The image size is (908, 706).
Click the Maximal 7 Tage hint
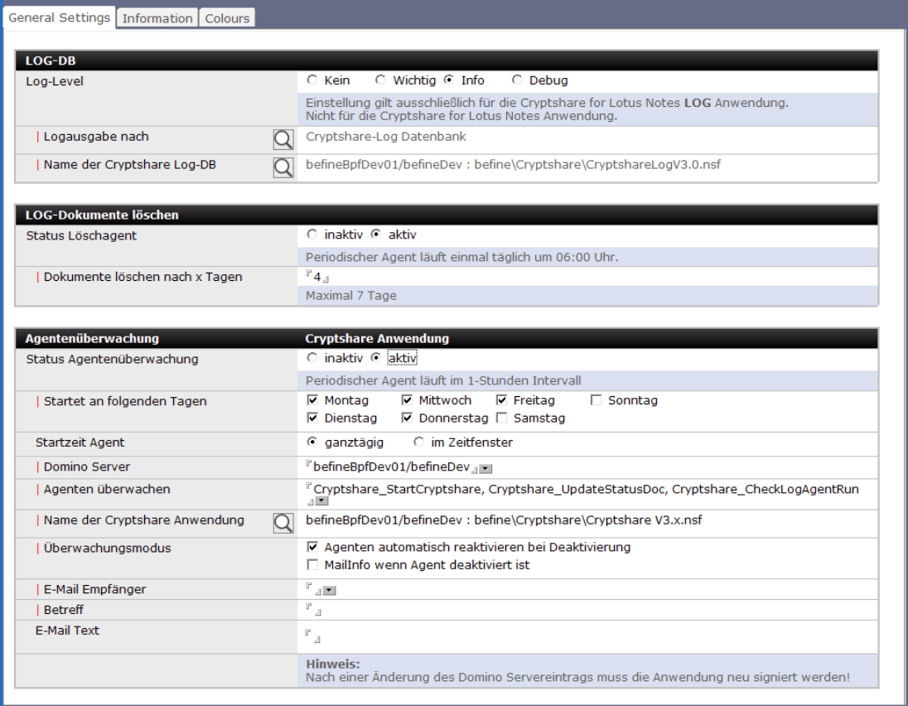click(351, 295)
